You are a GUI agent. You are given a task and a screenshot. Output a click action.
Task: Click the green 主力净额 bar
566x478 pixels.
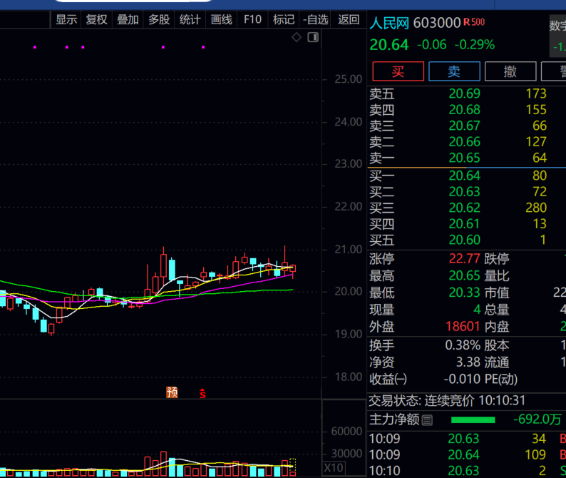click(x=473, y=419)
